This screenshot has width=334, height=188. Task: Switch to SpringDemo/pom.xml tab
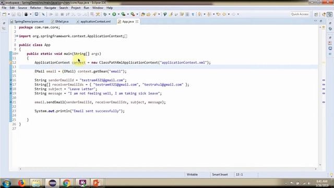[x=27, y=21]
